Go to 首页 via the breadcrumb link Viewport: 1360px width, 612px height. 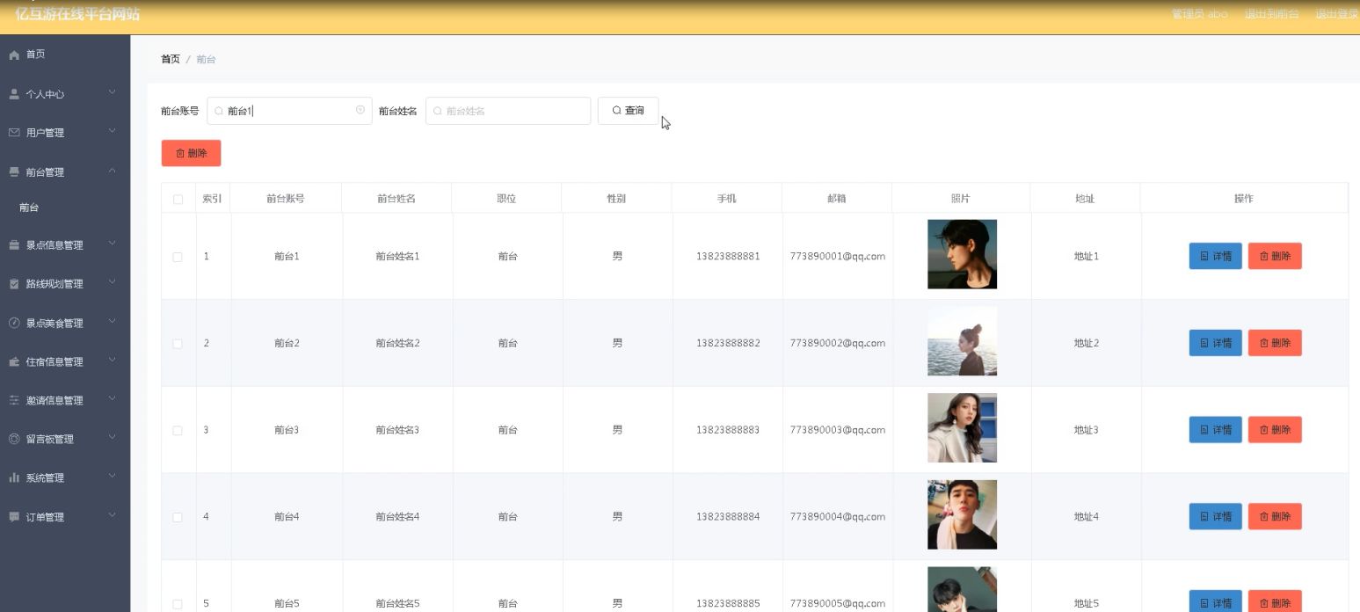pyautogui.click(x=171, y=59)
